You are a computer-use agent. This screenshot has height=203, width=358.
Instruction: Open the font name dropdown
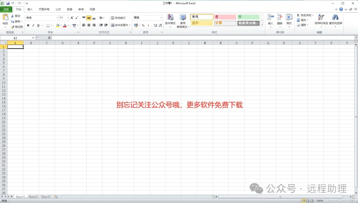pos(57,18)
